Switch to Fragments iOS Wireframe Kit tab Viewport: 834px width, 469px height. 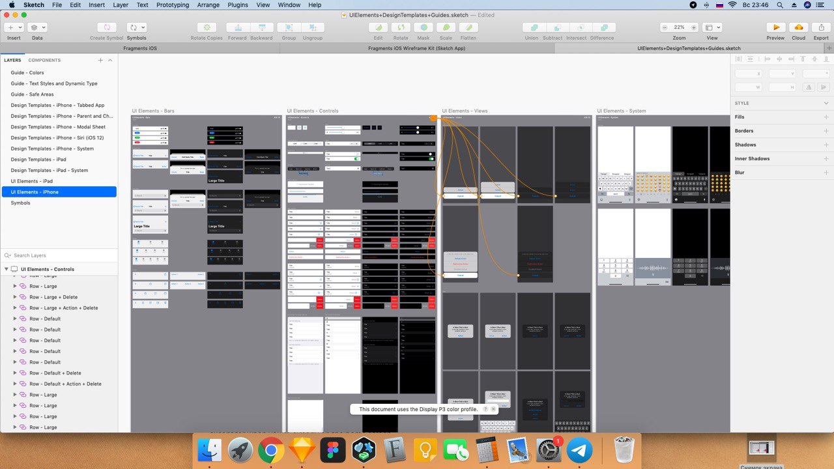[x=417, y=48]
